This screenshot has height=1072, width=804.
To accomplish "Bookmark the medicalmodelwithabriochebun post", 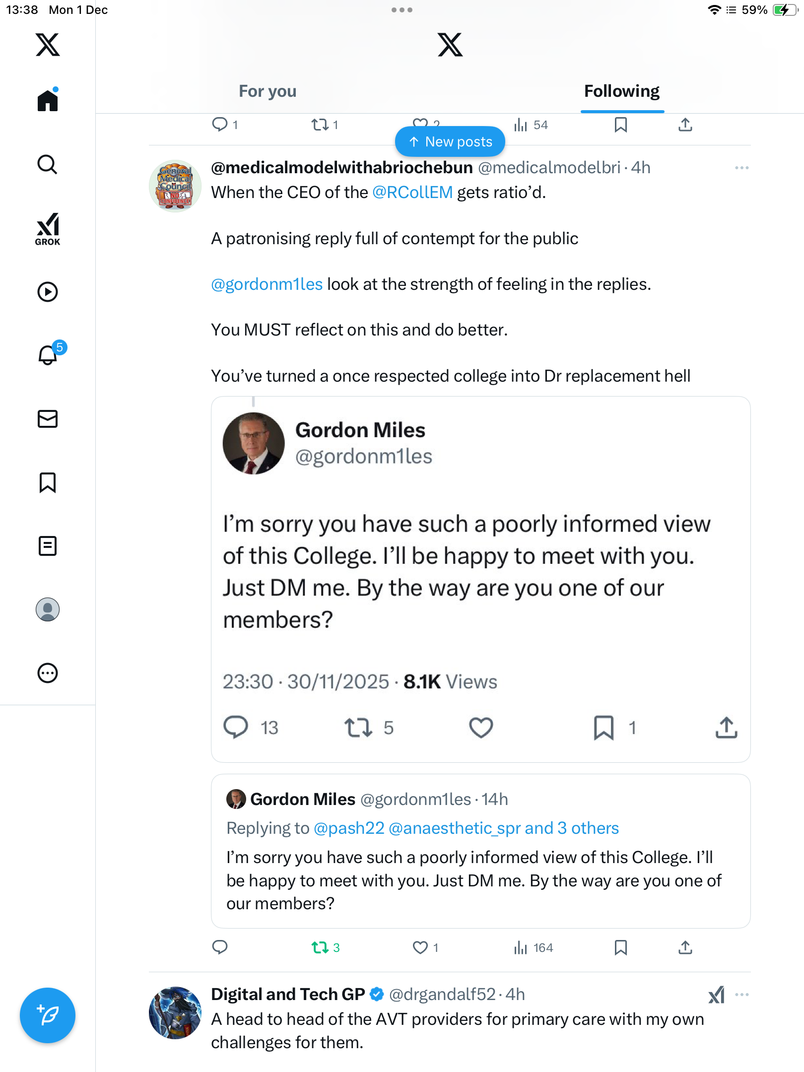I will tap(620, 948).
